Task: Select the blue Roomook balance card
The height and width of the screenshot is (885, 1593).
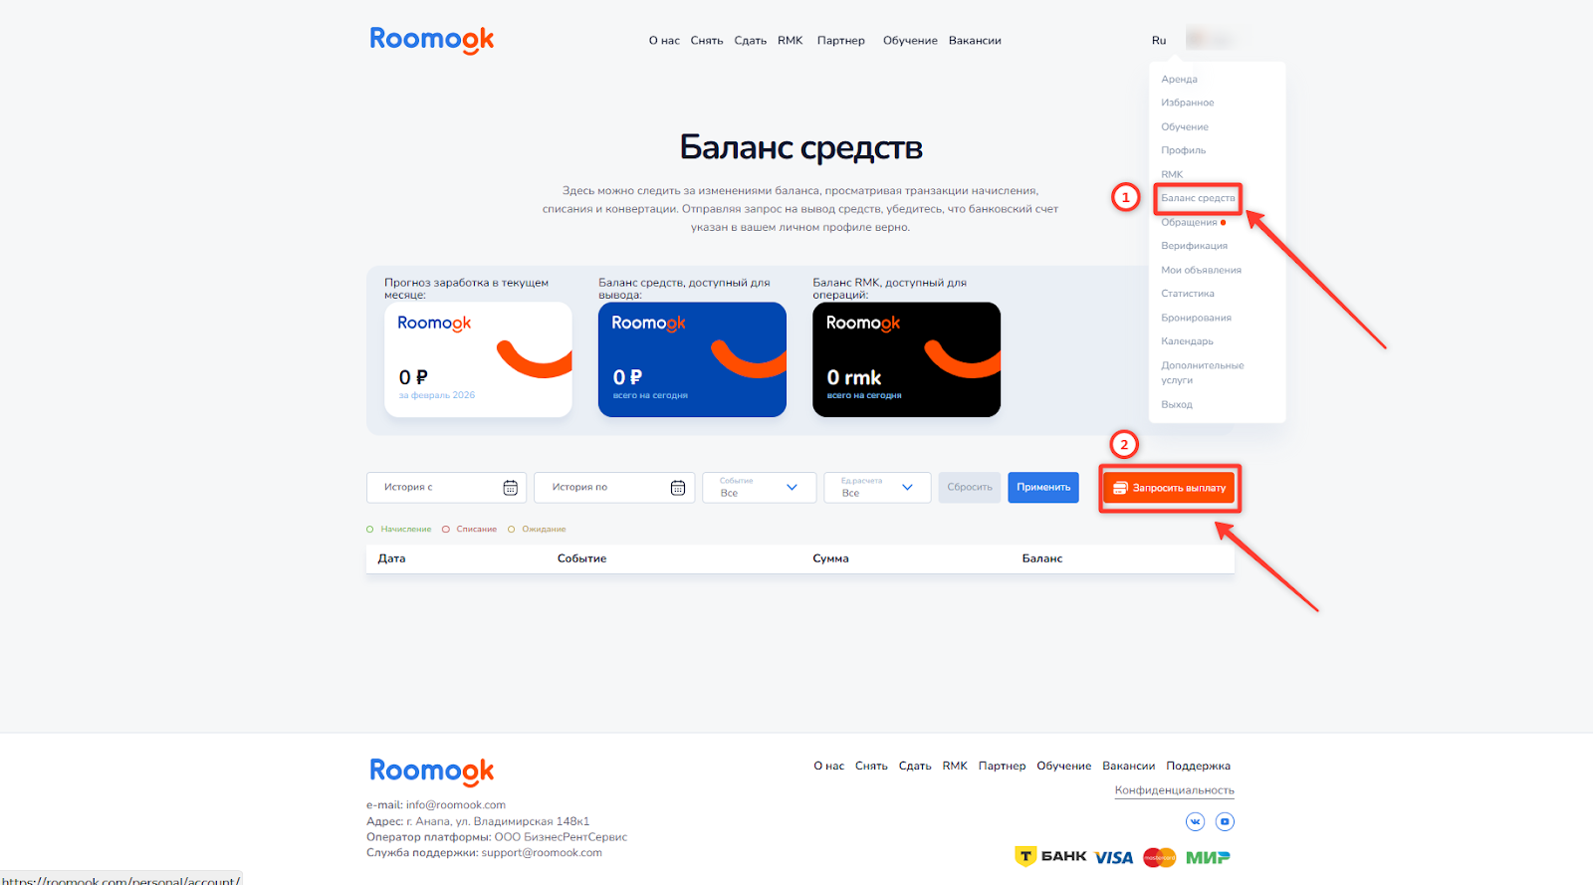Action: click(692, 359)
